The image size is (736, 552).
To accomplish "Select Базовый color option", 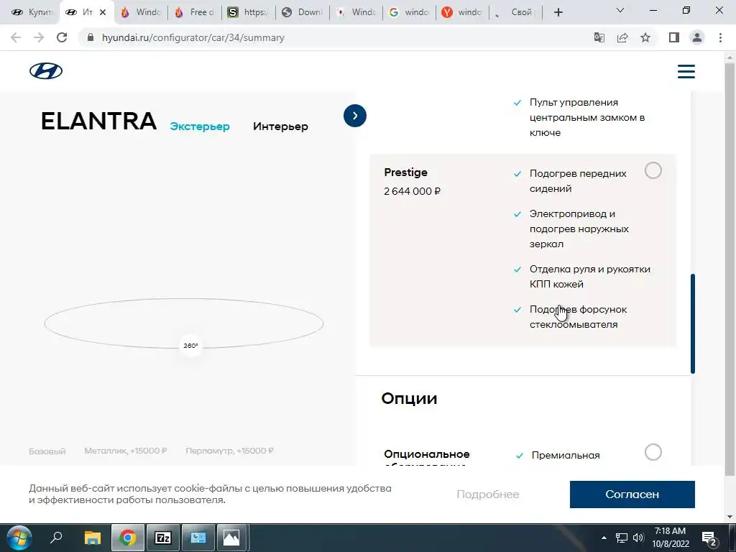I will (x=47, y=451).
